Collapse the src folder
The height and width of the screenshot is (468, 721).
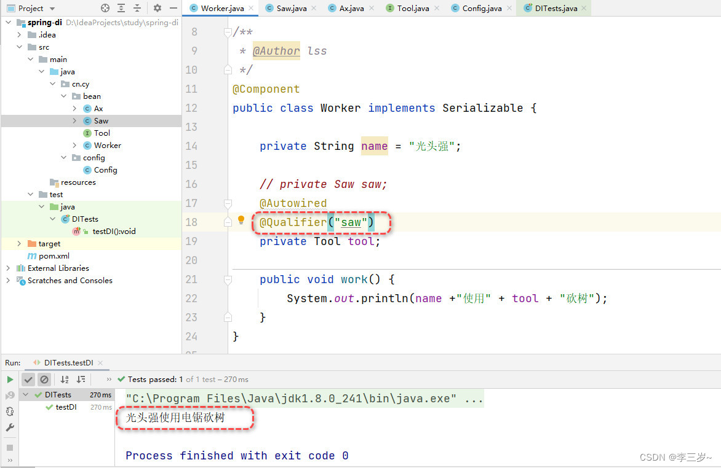19,47
